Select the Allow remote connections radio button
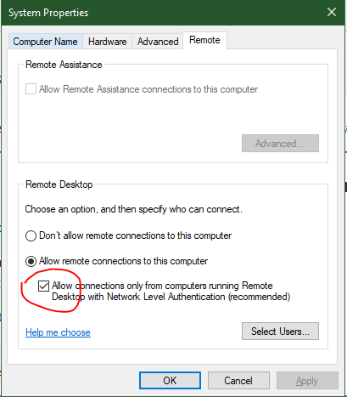 coord(31,261)
